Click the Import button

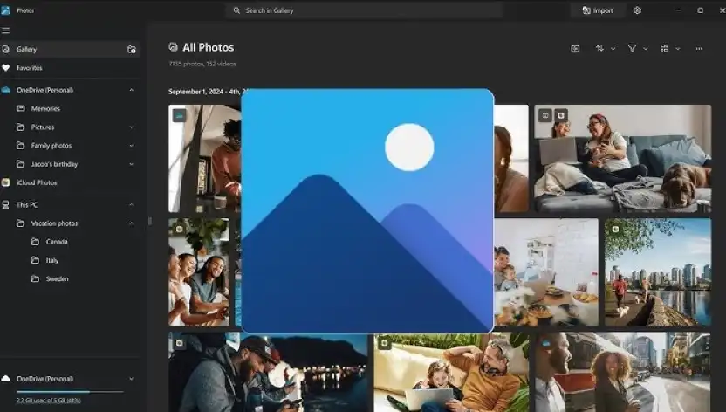pyautogui.click(x=597, y=10)
